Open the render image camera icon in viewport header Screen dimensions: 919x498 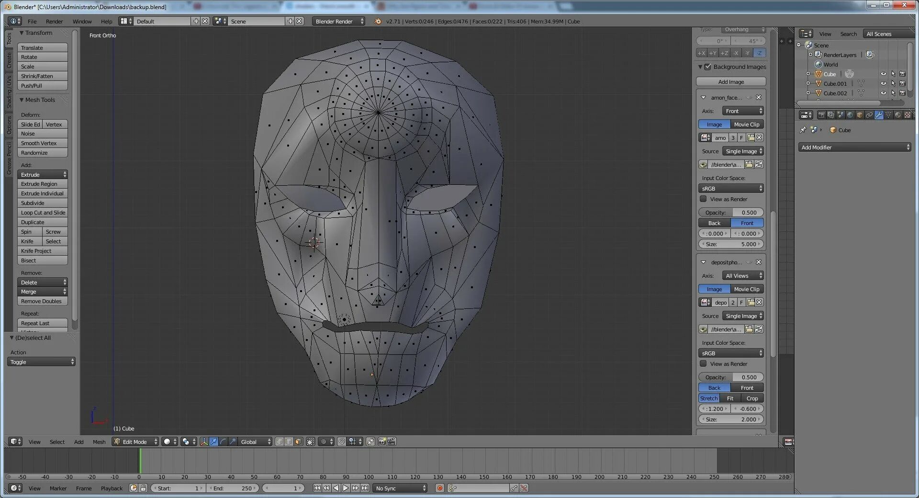click(x=382, y=441)
